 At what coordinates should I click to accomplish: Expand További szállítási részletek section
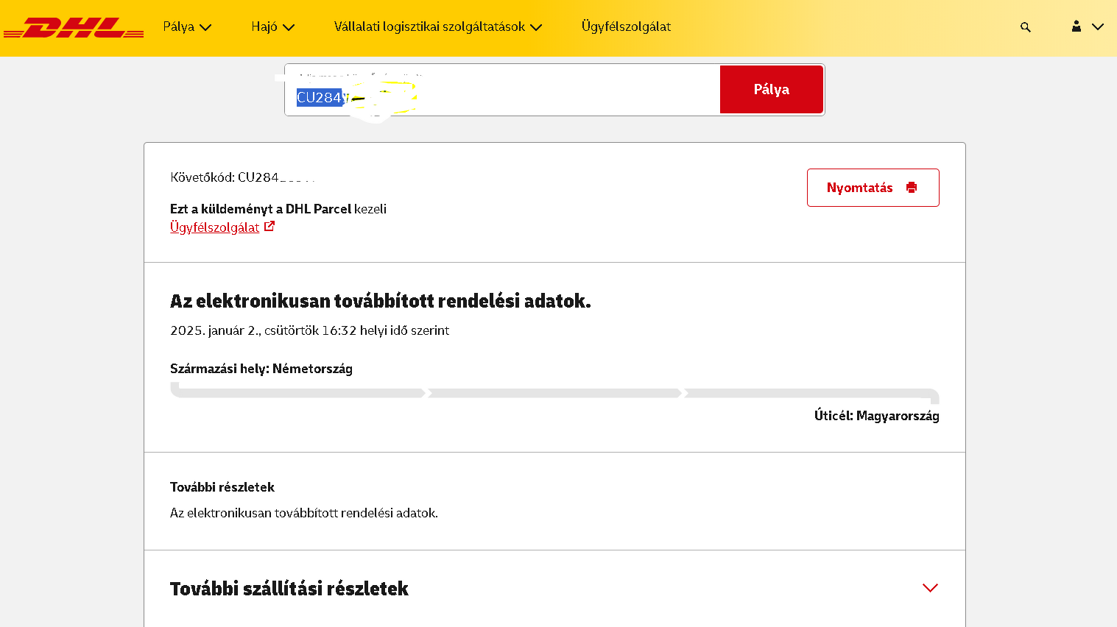(x=930, y=588)
